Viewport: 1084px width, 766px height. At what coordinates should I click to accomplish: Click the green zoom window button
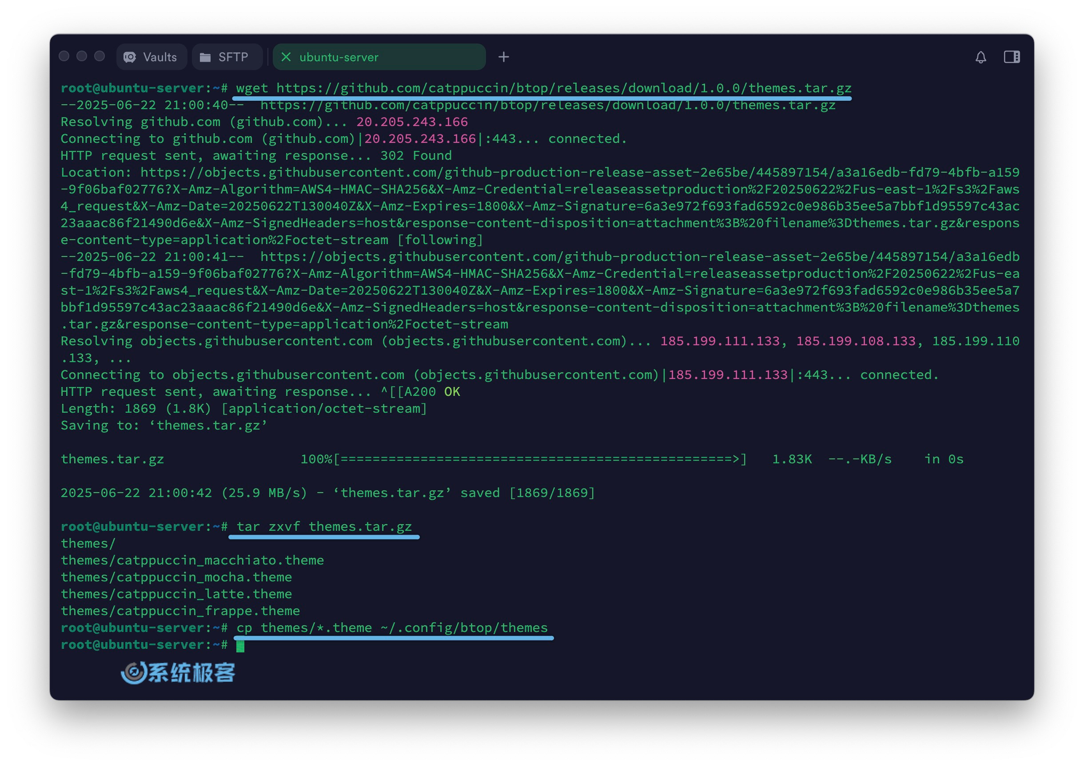pos(100,56)
